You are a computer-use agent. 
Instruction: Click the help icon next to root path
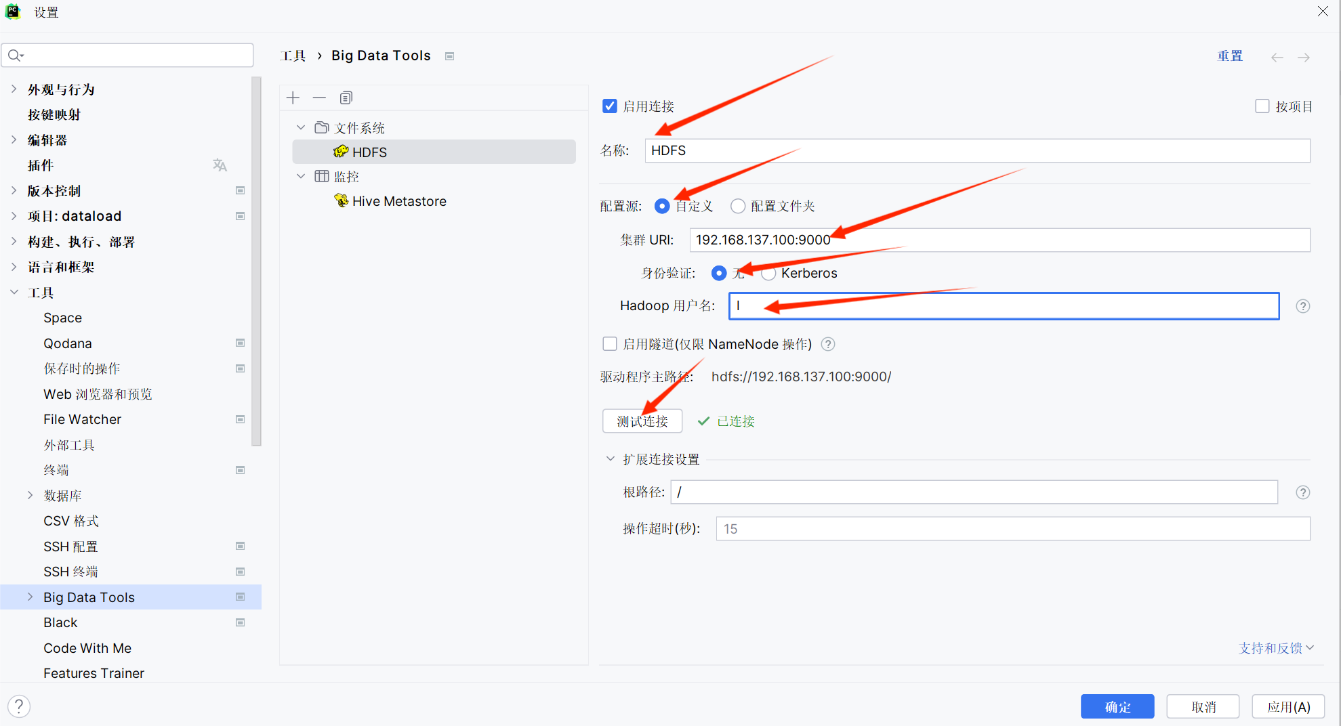tap(1302, 492)
